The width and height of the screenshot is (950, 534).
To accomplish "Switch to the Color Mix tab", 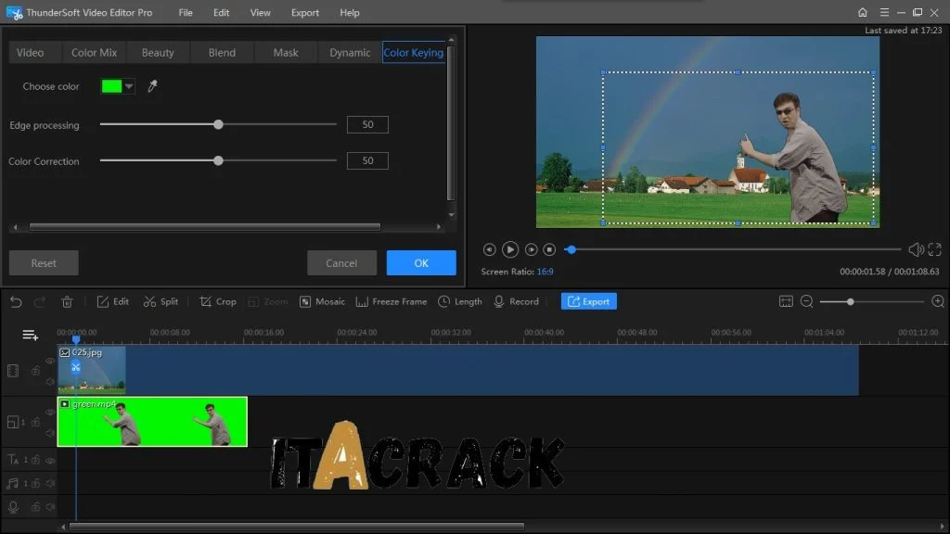I will coord(93,52).
